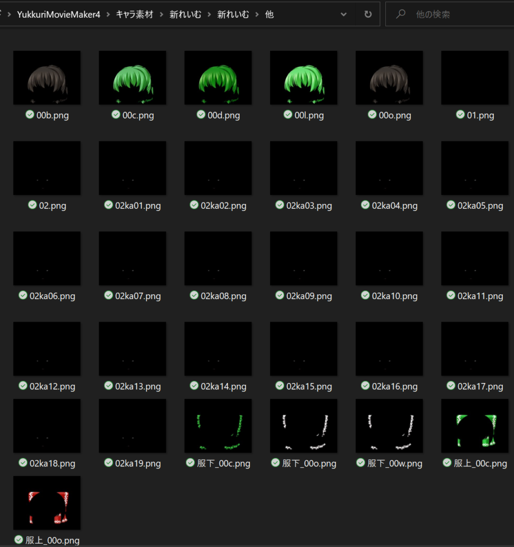Viewport: 514px width, 547px height.
Task: Click the file name 02ka19.png
Action: coord(138,464)
